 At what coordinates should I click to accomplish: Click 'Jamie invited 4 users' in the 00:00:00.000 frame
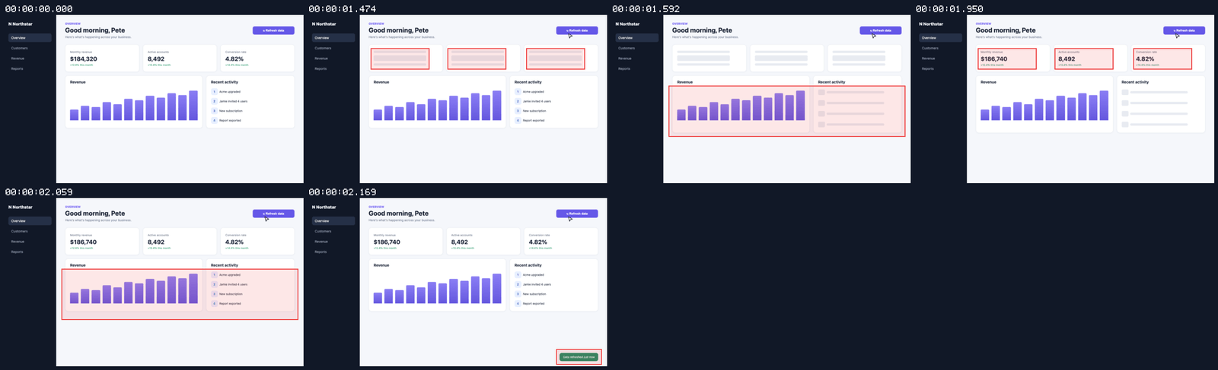[233, 101]
